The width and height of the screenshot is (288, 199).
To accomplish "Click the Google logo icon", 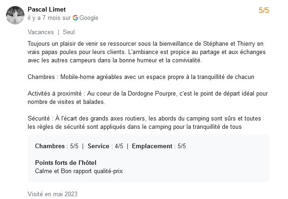I will (x=75, y=18).
